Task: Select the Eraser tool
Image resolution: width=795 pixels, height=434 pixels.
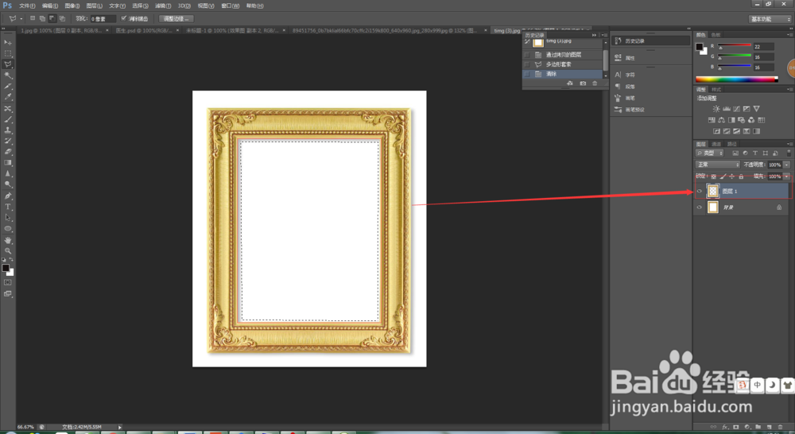Action: pyautogui.click(x=8, y=152)
